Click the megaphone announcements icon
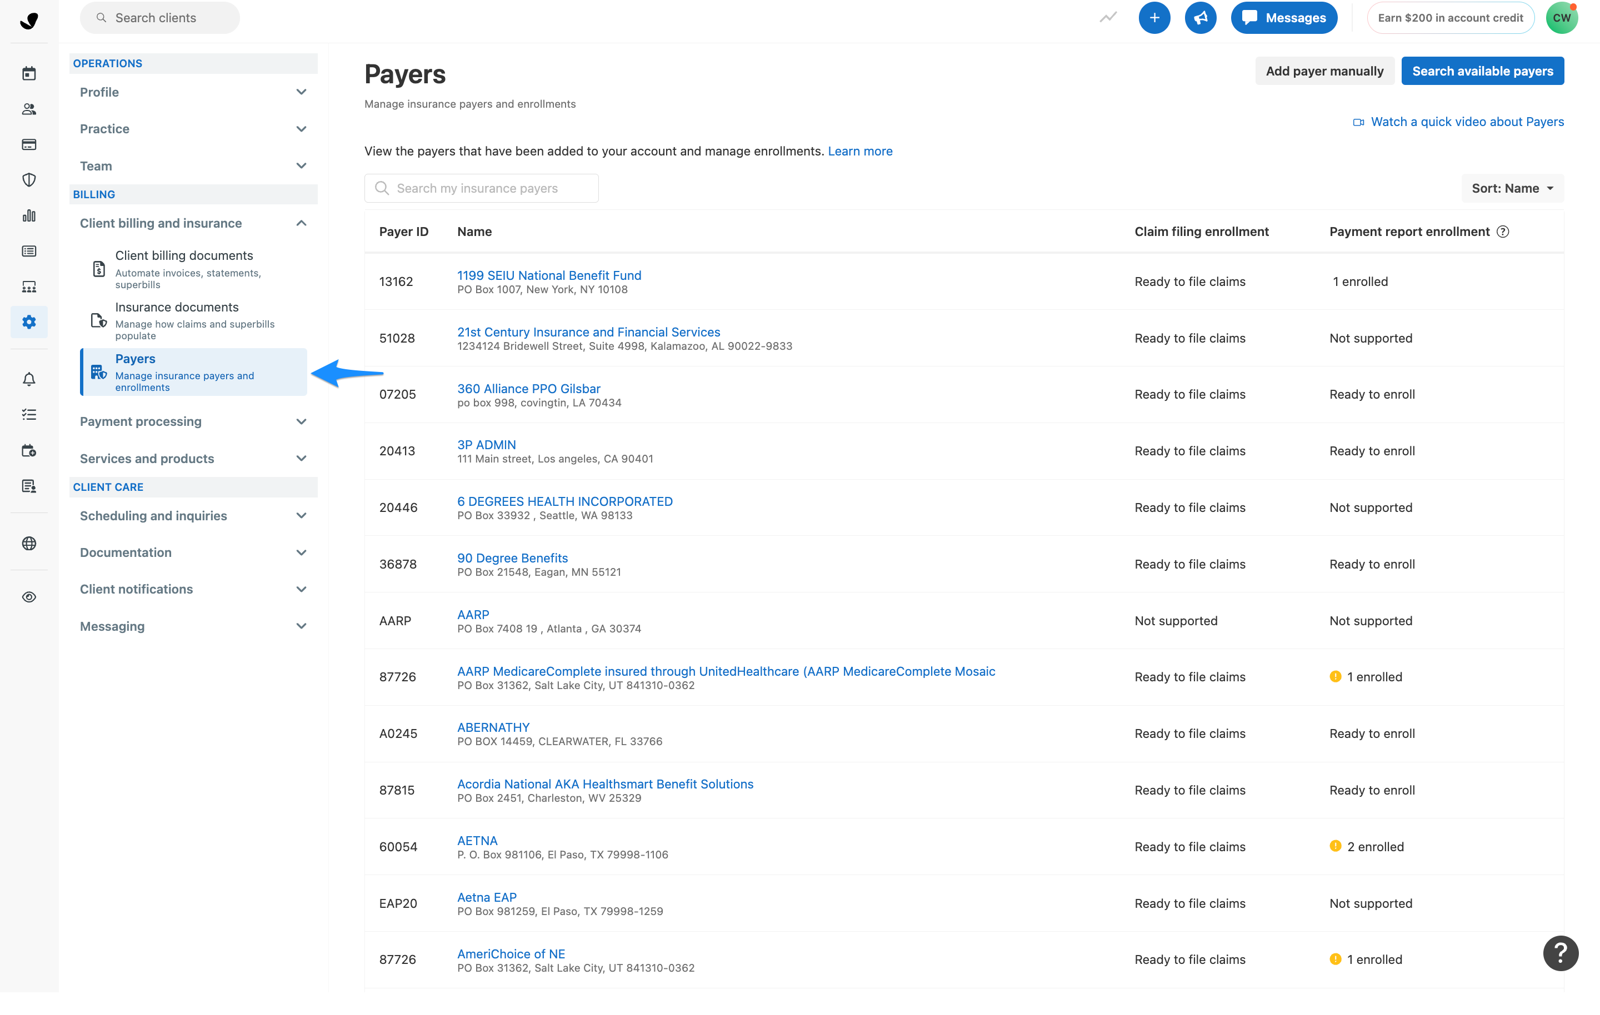 coord(1200,18)
